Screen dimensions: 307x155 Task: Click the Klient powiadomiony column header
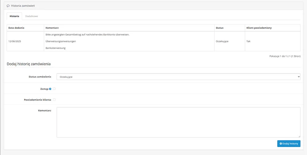pos(259,28)
